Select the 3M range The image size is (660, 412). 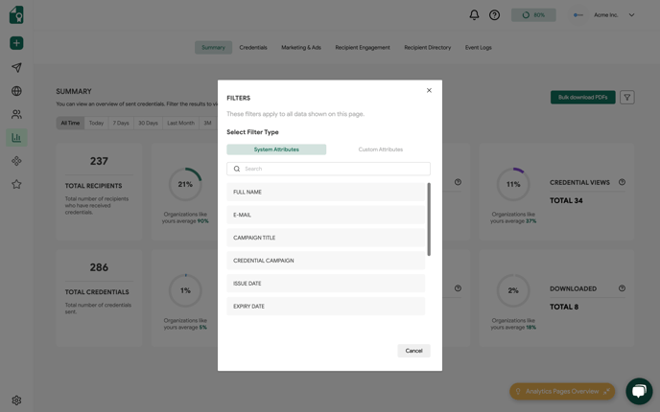coord(207,124)
